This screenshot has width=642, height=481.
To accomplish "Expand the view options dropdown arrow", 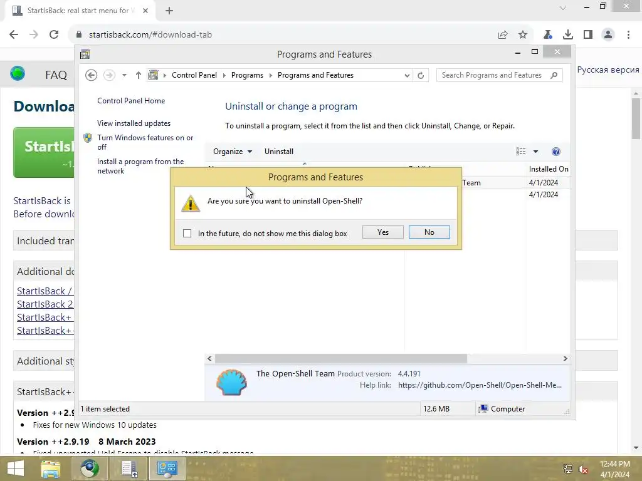I will point(535,152).
